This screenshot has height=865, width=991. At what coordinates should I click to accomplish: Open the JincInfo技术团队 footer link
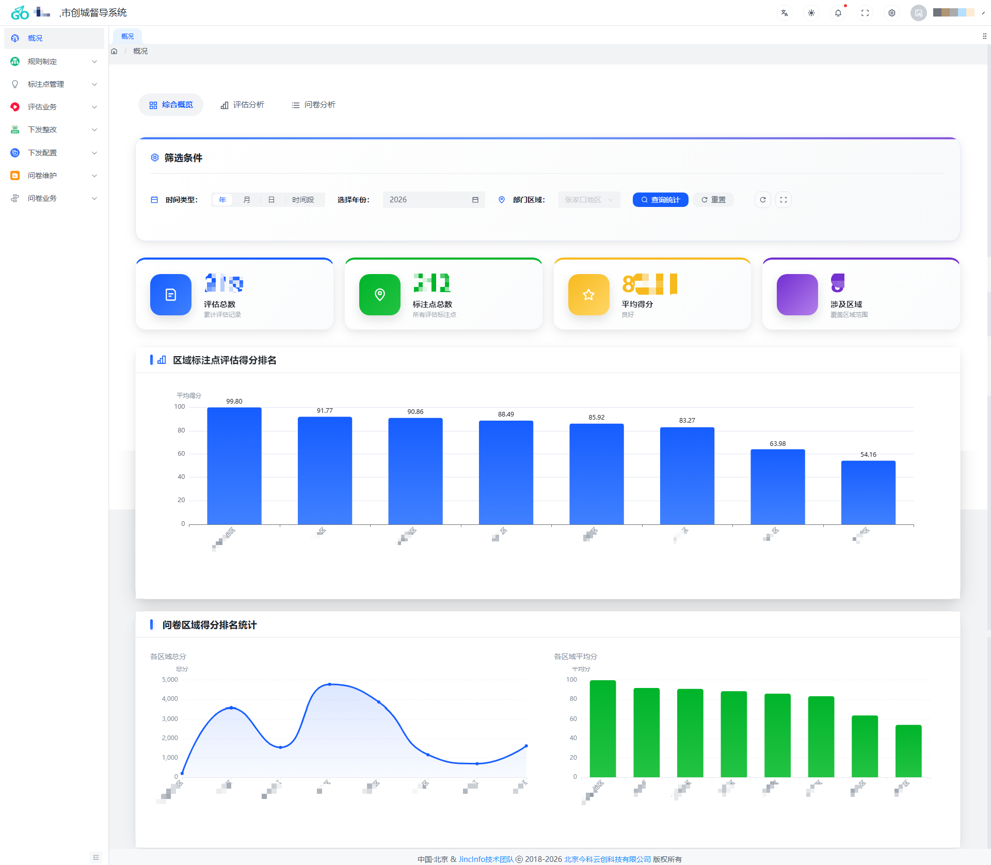(x=486, y=859)
